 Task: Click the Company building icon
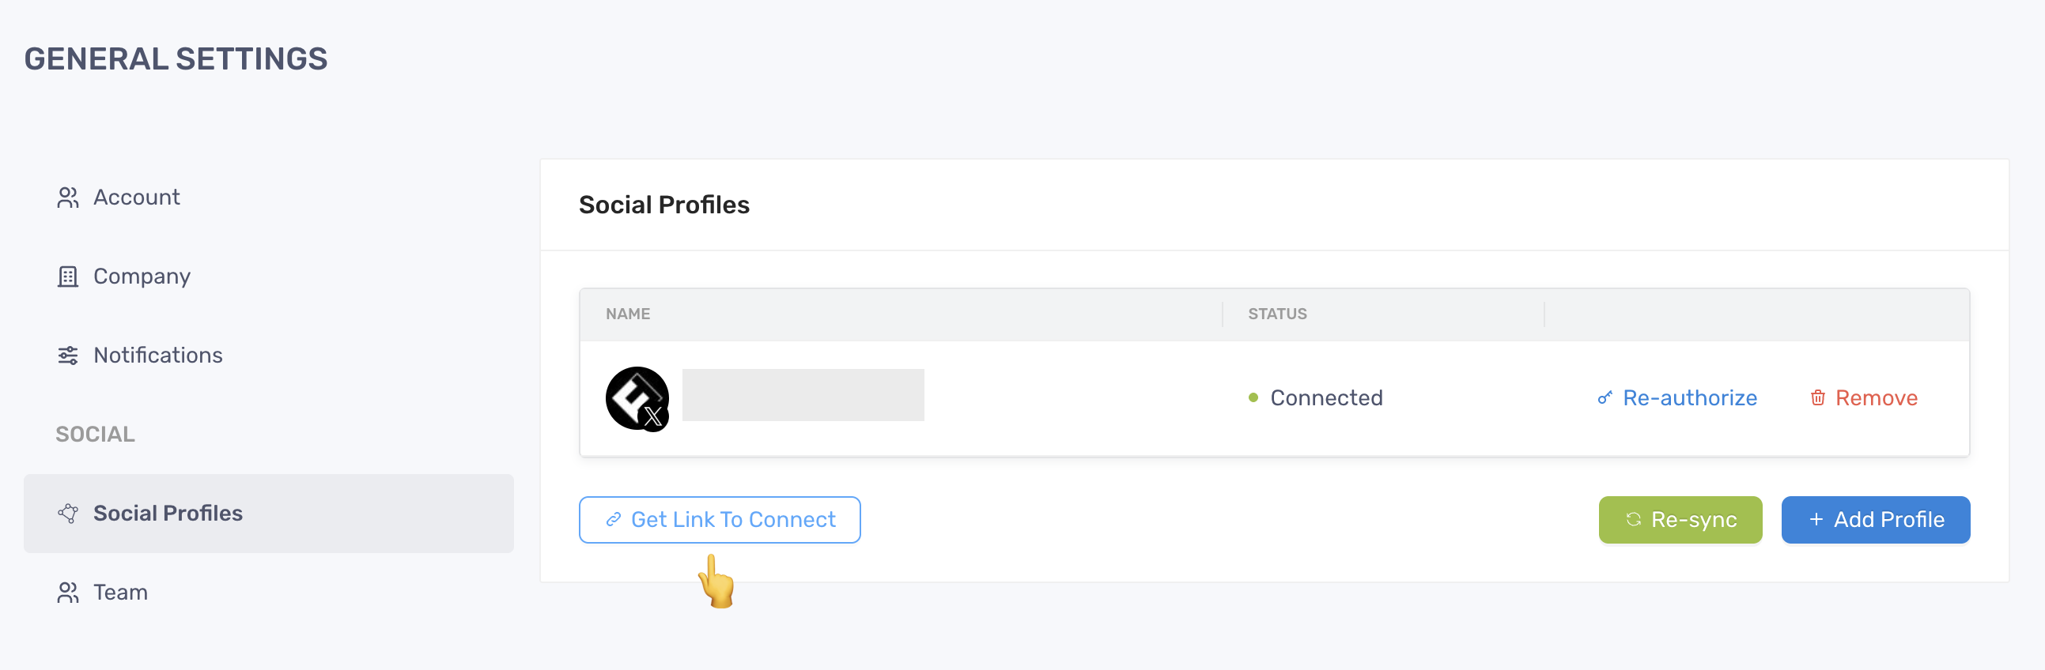click(68, 277)
